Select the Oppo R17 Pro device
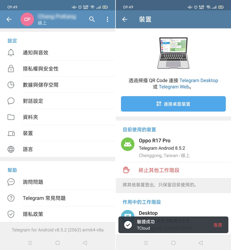The width and height of the screenshot is (231, 250). (173, 148)
